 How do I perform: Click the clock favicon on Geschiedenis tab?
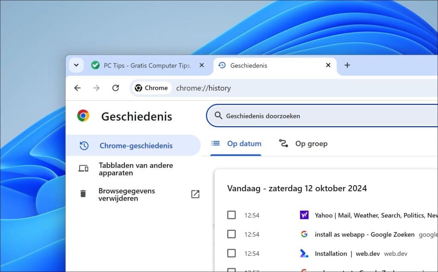click(222, 65)
